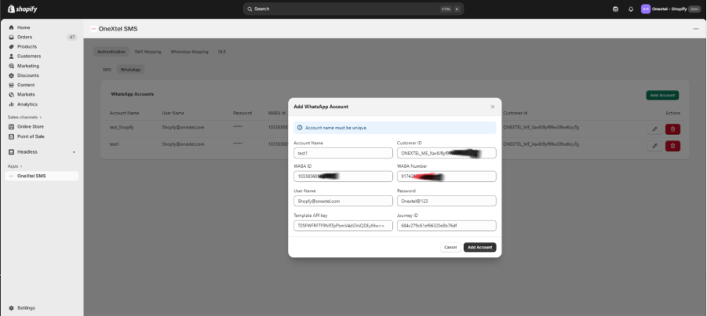Open the DLR tab
Image resolution: width=707 pixels, height=316 pixels.
pyautogui.click(x=222, y=52)
